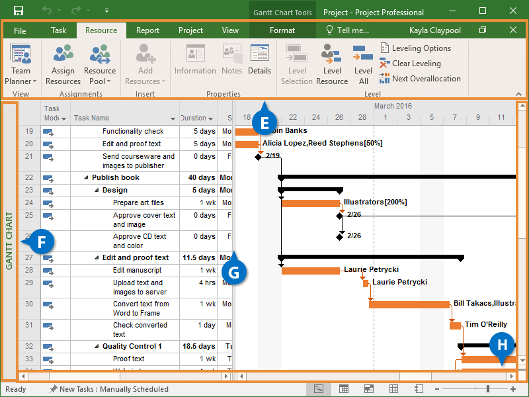
Task: Collapse the Quality Control 1 task group
Action: pyautogui.click(x=97, y=347)
